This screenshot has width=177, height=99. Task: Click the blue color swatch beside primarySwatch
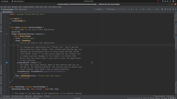7,62
